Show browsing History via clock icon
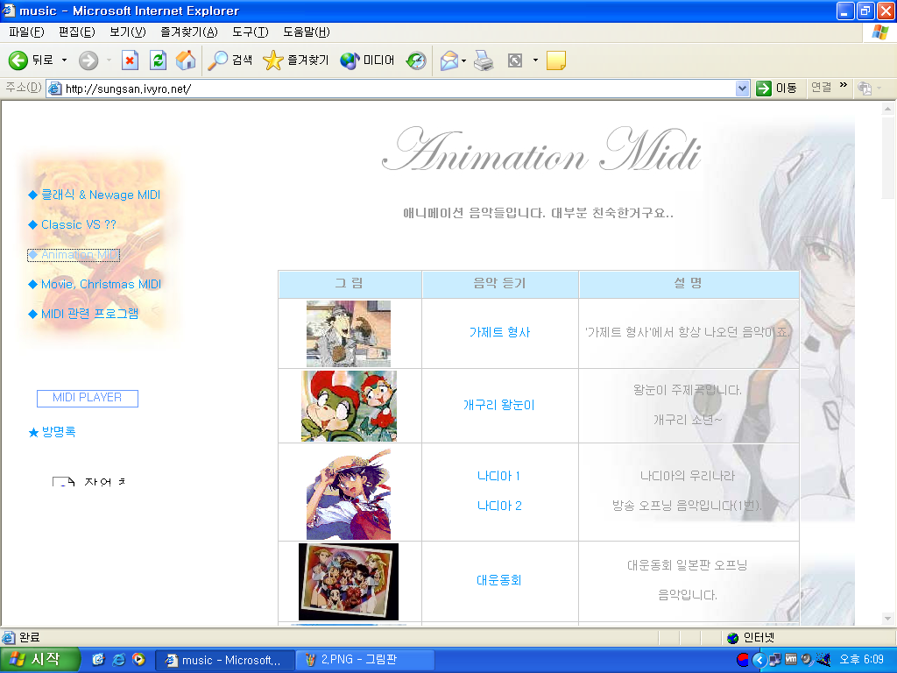The image size is (897, 673). (416, 60)
